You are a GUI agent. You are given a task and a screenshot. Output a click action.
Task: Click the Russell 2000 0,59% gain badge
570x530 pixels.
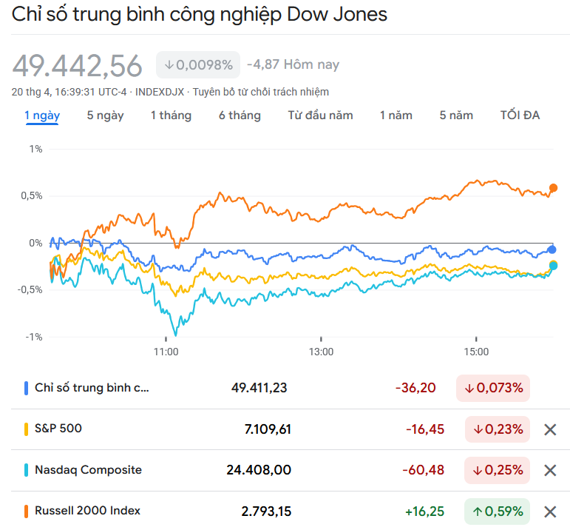pyautogui.click(x=498, y=511)
